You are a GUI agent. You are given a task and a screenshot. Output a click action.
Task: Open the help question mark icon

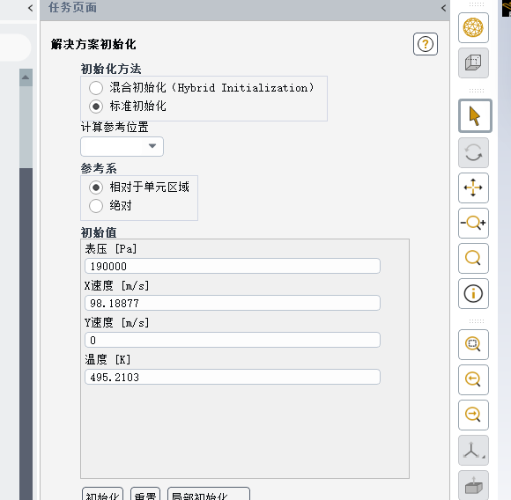426,44
